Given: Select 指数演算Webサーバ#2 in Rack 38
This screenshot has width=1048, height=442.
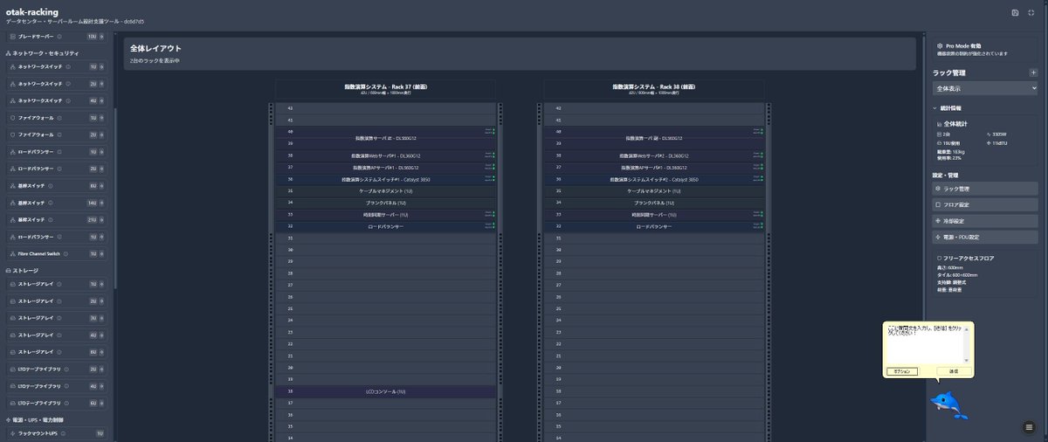Looking at the screenshot, I should pyautogui.click(x=653, y=155).
